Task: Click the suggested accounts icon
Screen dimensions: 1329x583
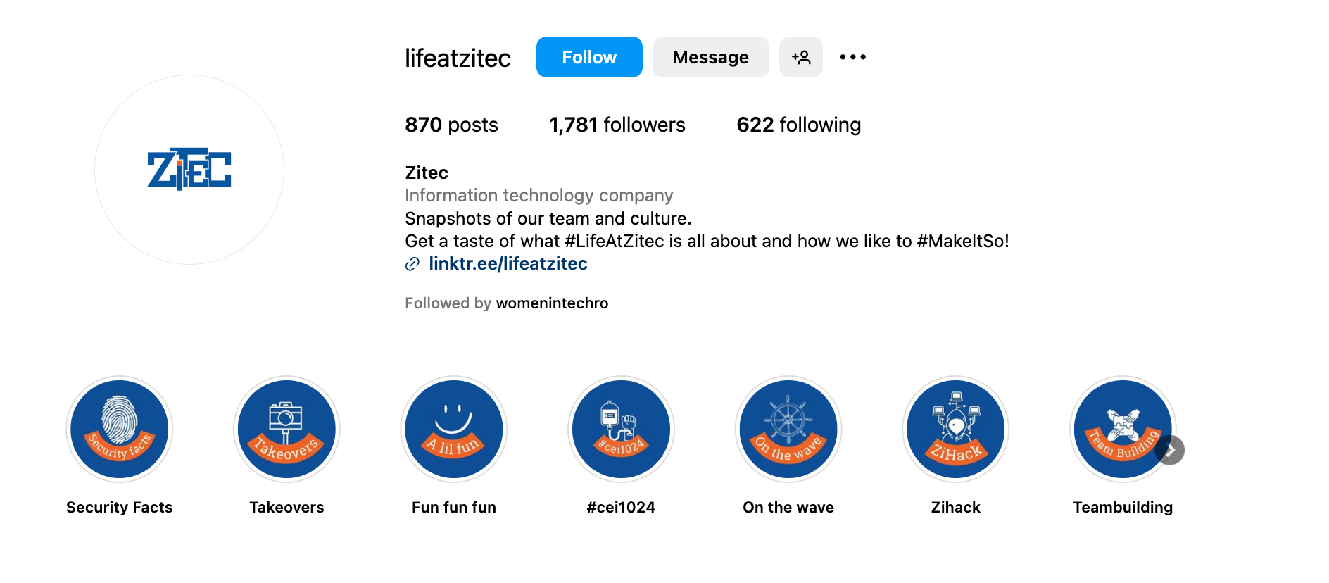Action: pos(801,57)
